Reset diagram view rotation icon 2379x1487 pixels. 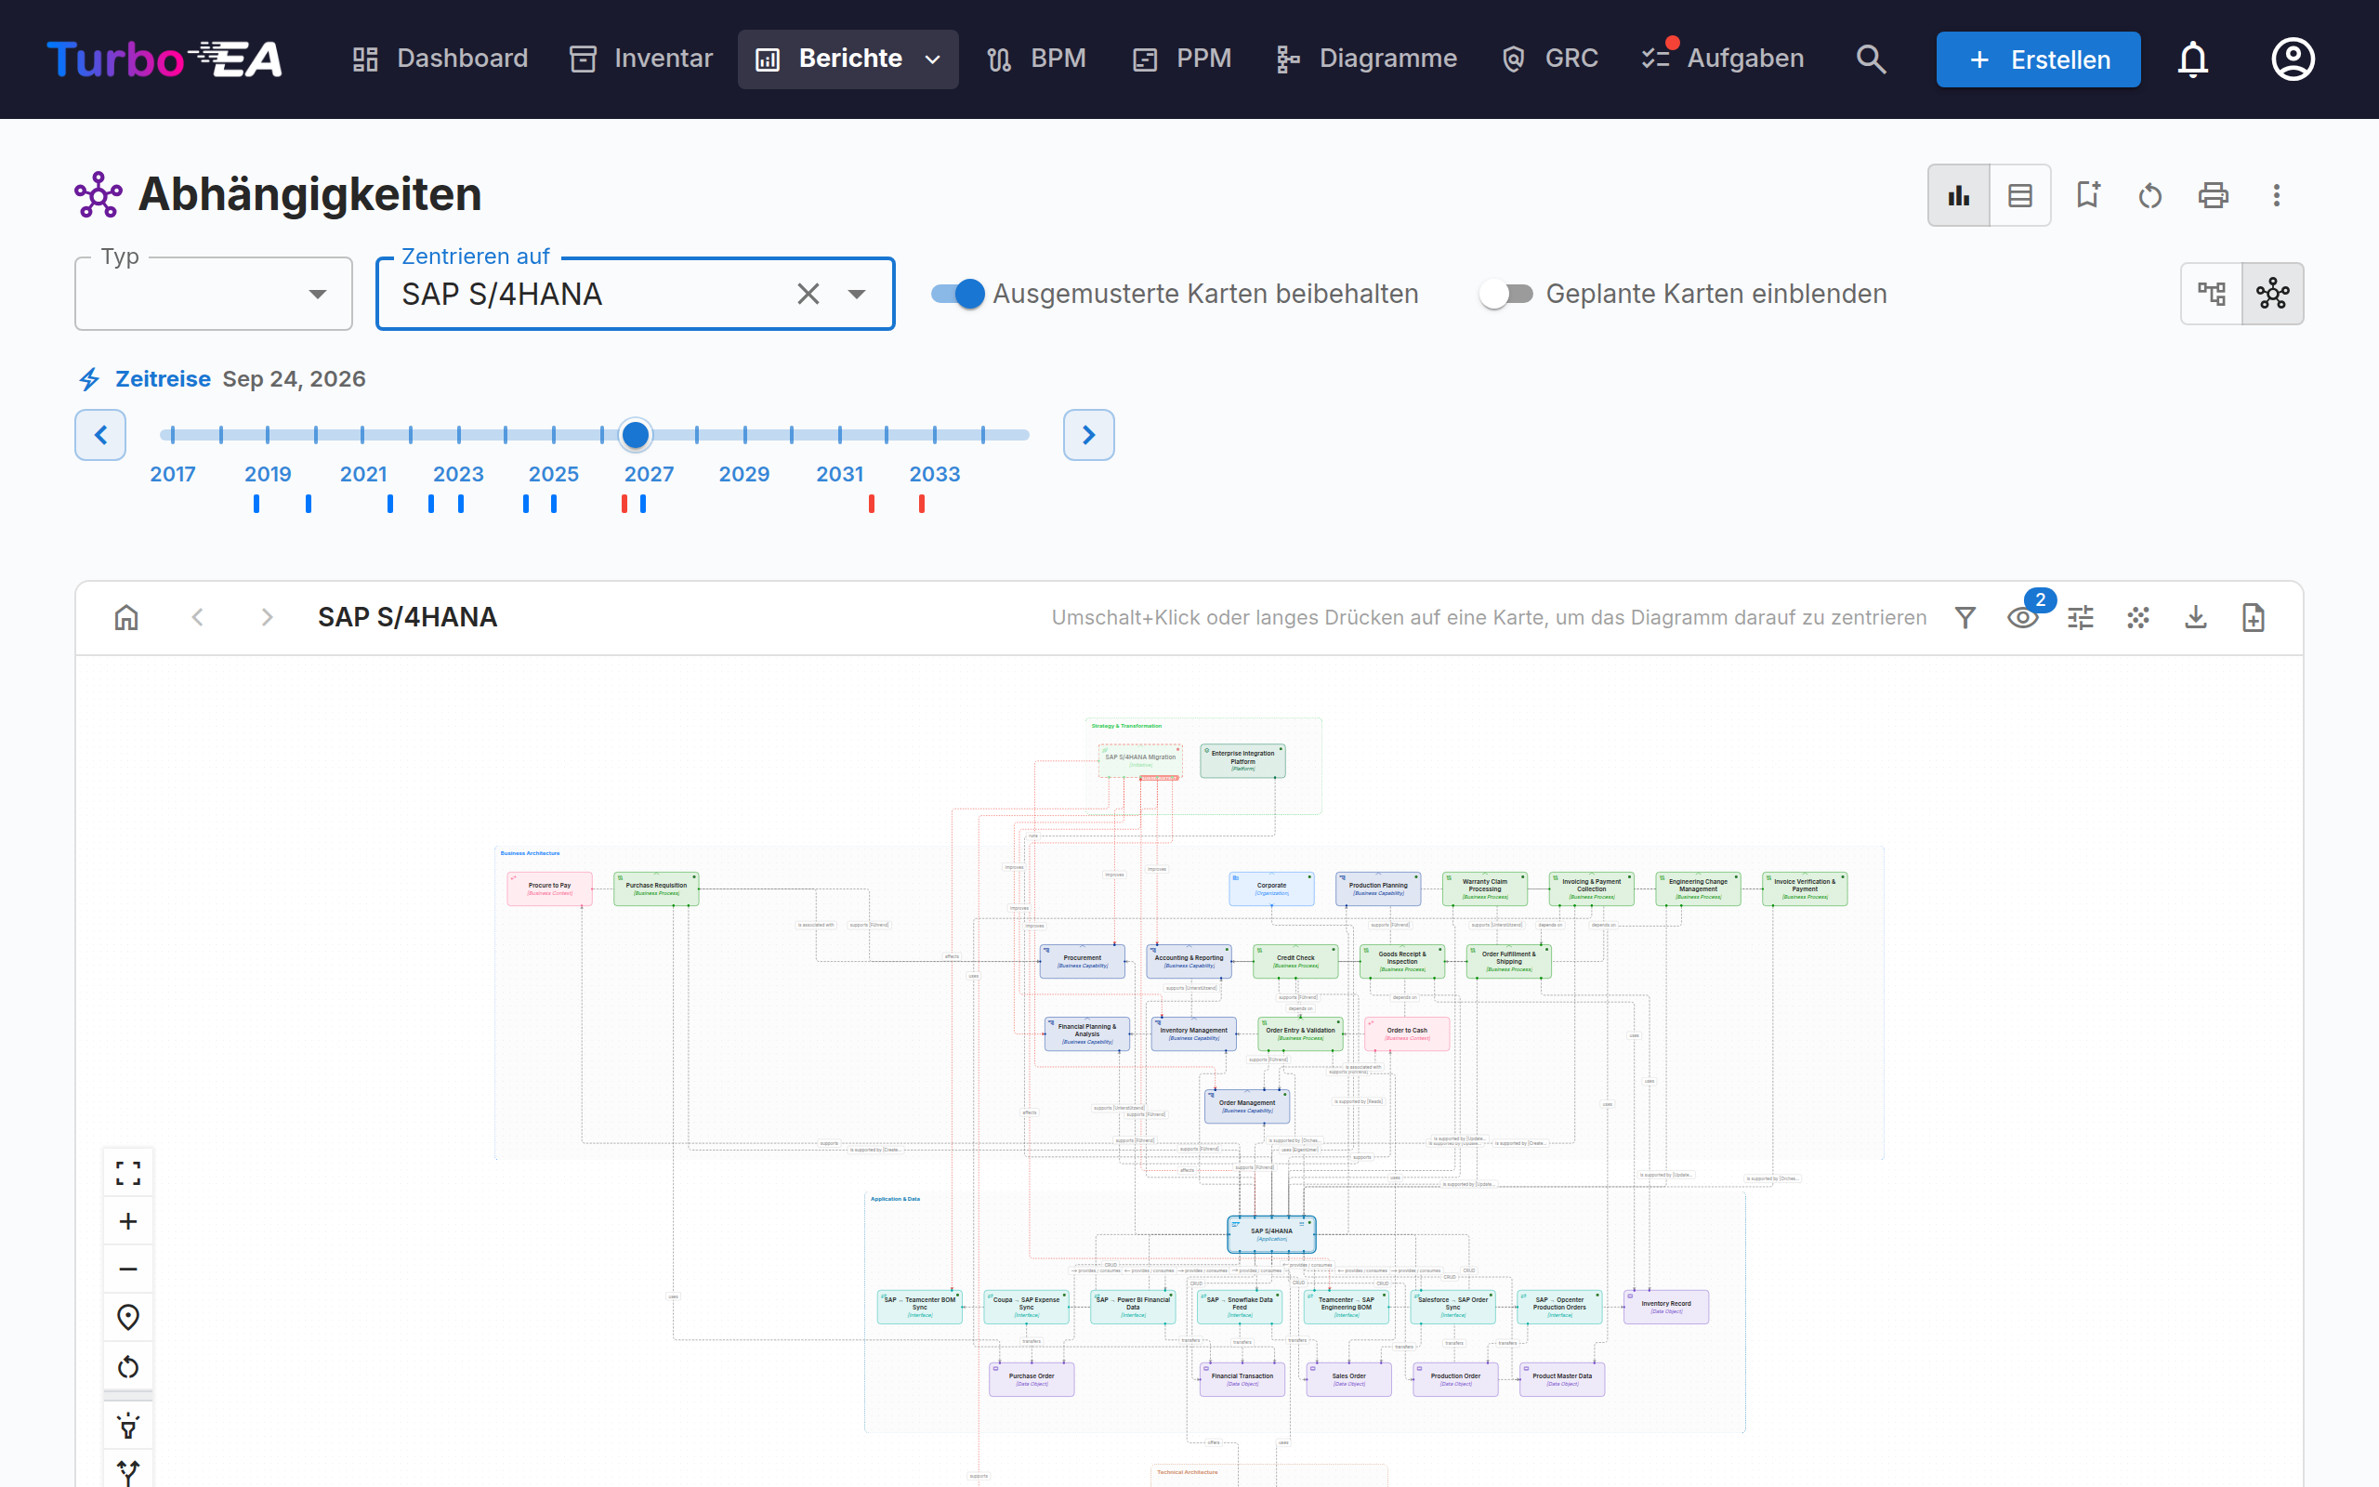[128, 1367]
